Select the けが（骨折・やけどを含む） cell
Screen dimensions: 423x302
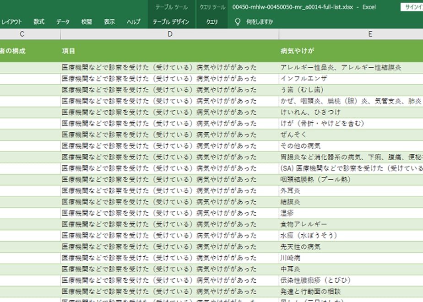[351, 124]
